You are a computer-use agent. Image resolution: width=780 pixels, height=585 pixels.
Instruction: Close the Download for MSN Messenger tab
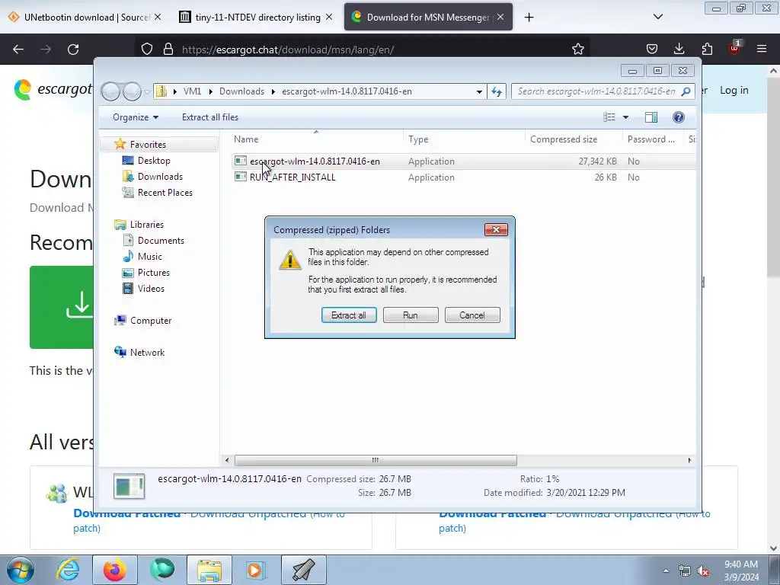click(500, 17)
